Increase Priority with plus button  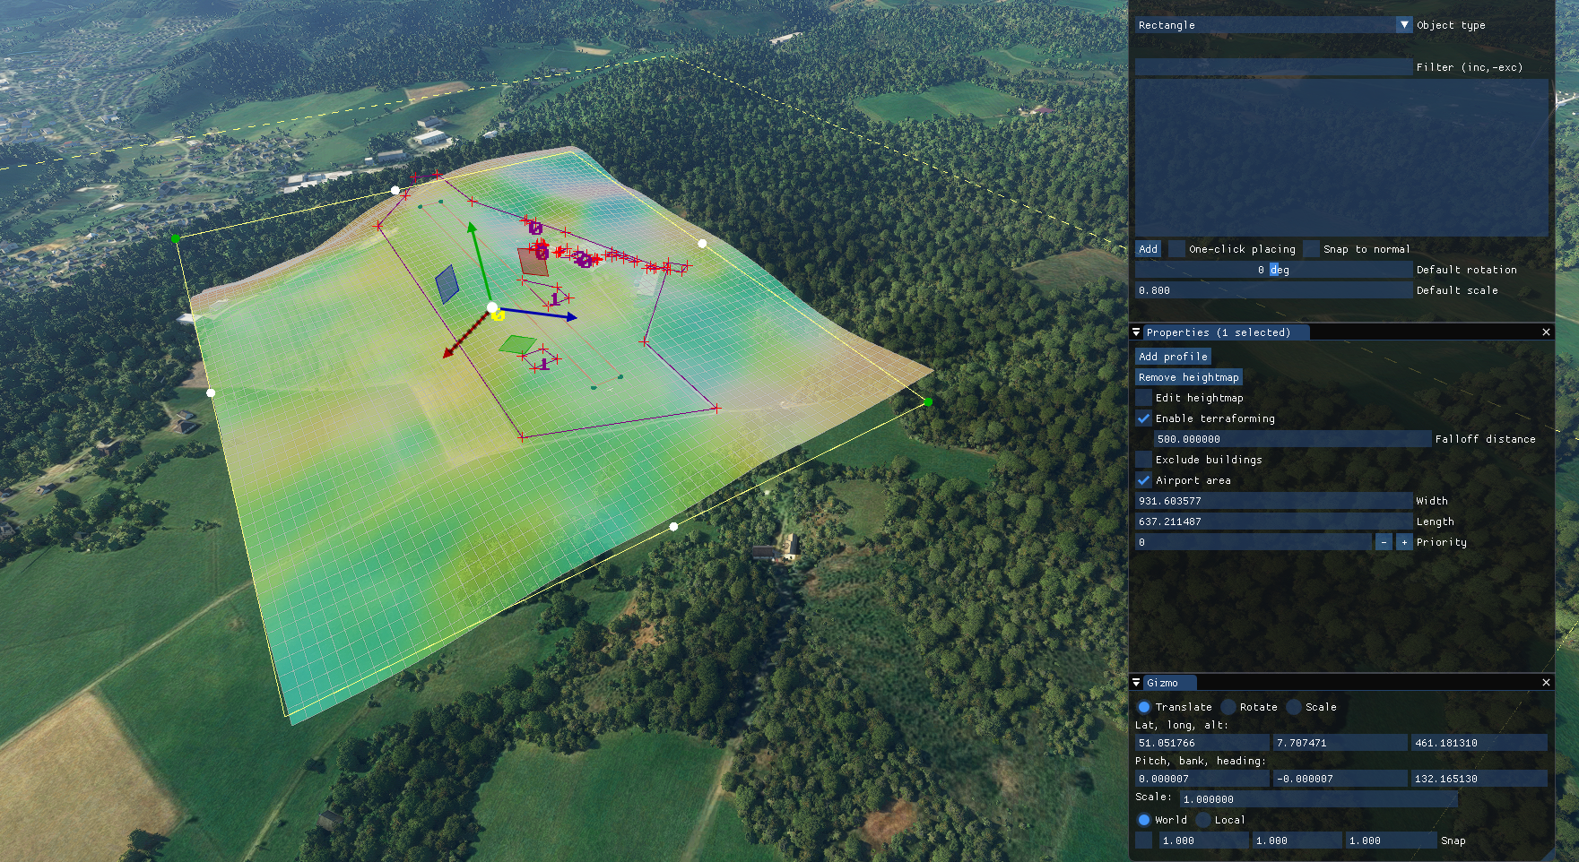pyautogui.click(x=1404, y=542)
